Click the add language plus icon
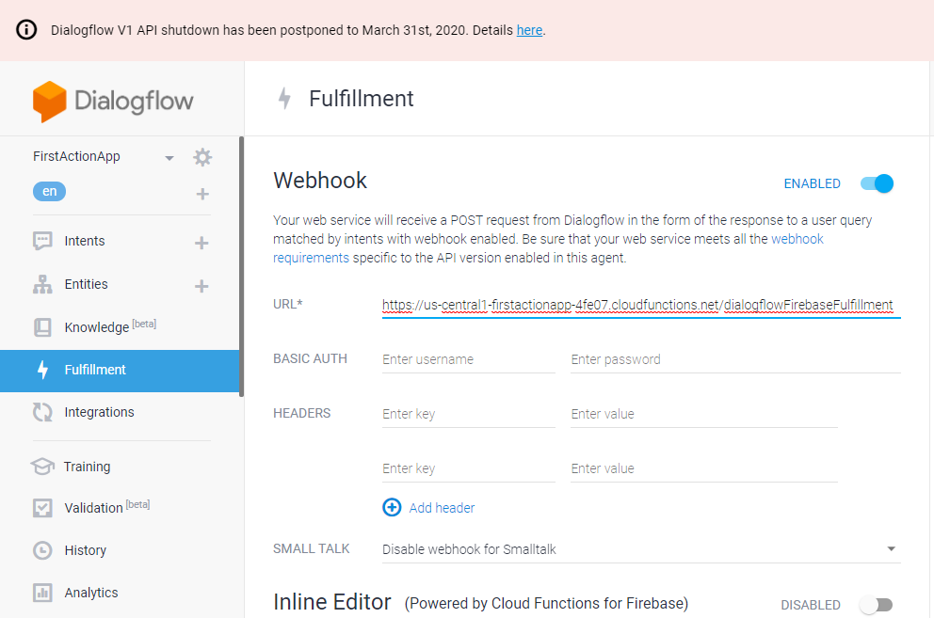Image resolution: width=934 pixels, height=618 pixels. tap(202, 195)
